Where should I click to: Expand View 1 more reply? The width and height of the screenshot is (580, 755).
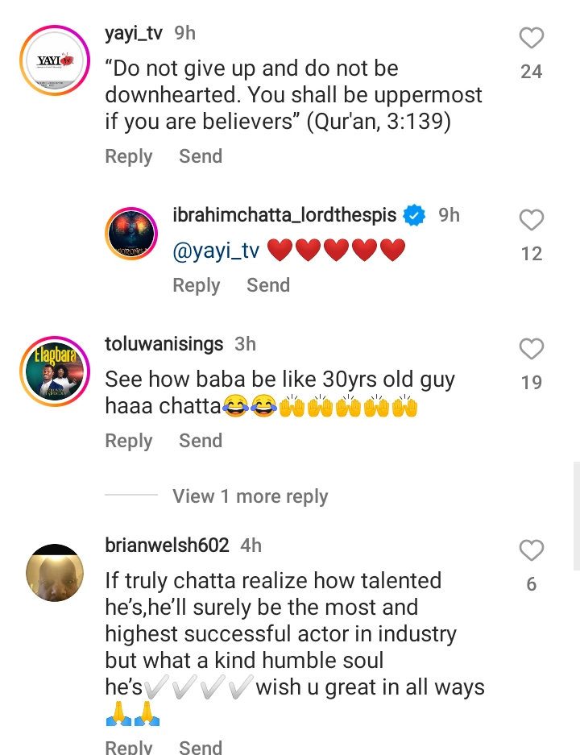[250, 496]
